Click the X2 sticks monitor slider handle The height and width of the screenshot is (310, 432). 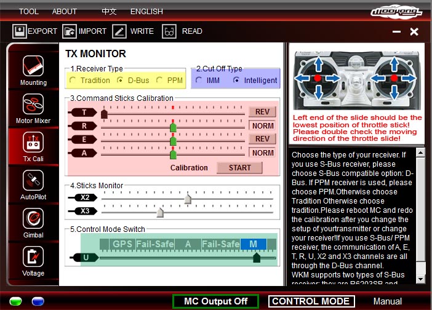coord(188,198)
